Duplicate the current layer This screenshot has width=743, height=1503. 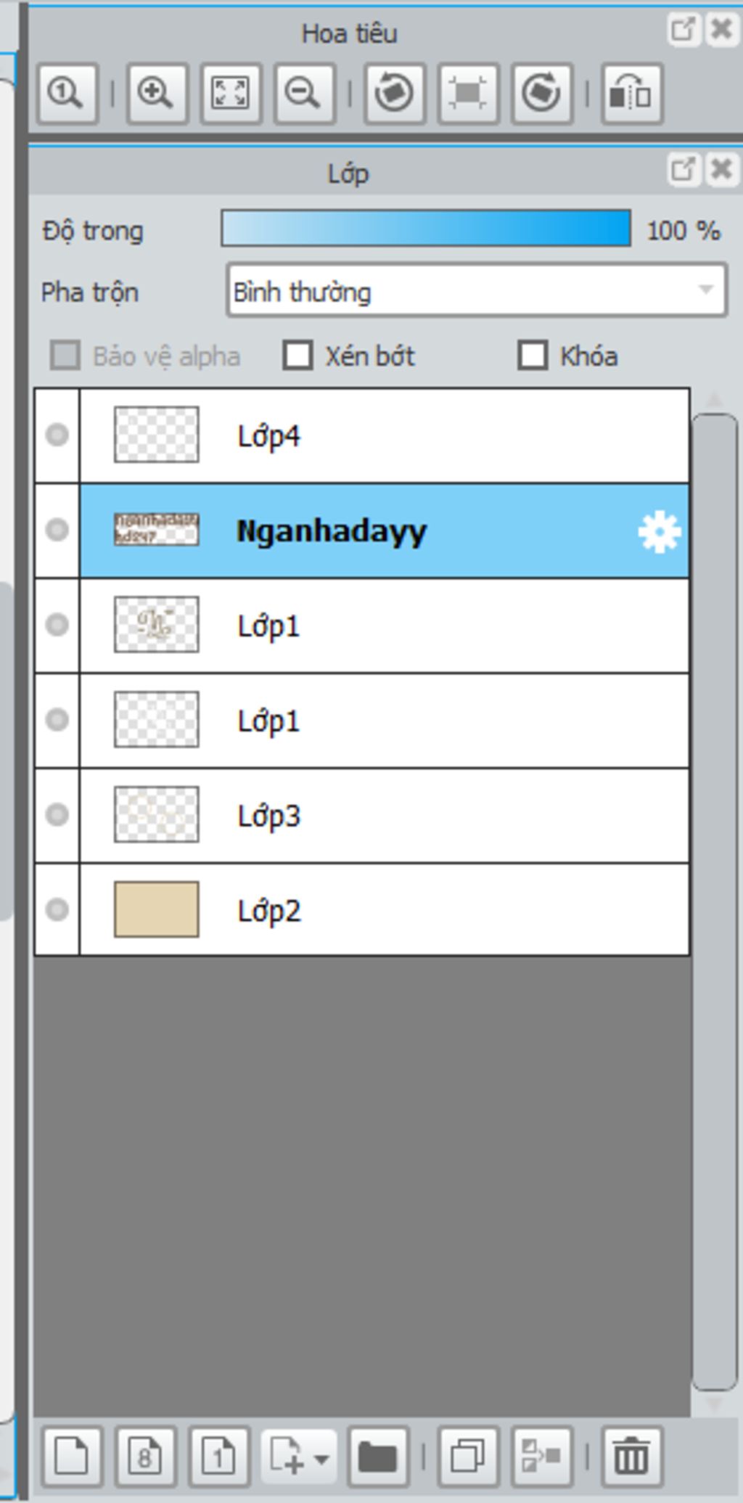pos(469,1457)
